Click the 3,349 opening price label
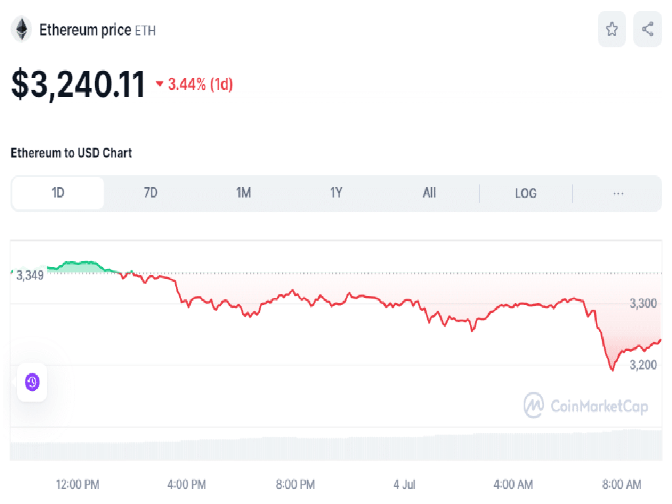This screenshot has height=504, width=672. click(30, 275)
